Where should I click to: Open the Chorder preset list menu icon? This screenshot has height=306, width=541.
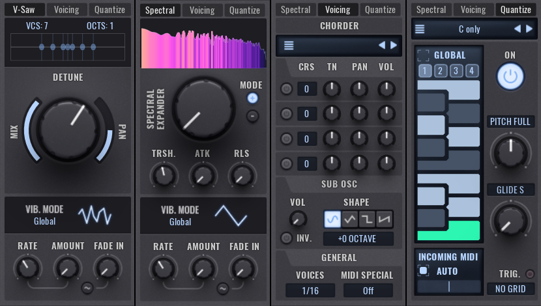click(289, 46)
